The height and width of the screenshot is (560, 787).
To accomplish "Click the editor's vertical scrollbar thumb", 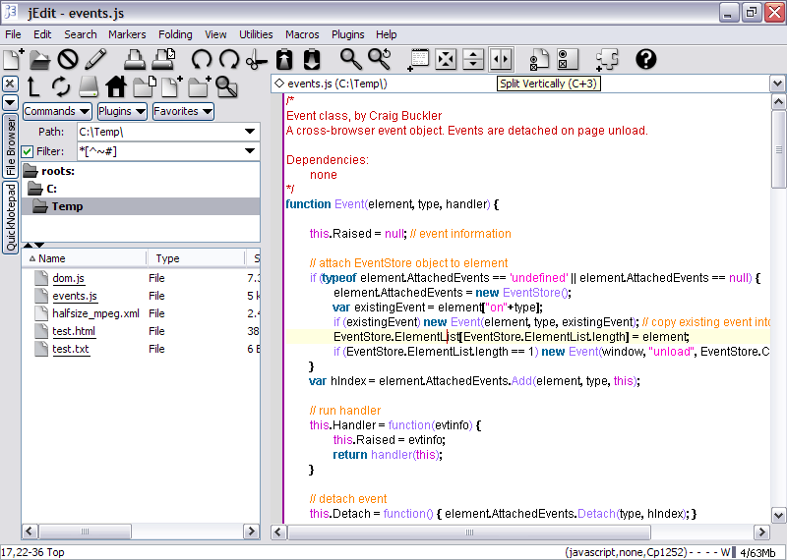I will 778,149.
